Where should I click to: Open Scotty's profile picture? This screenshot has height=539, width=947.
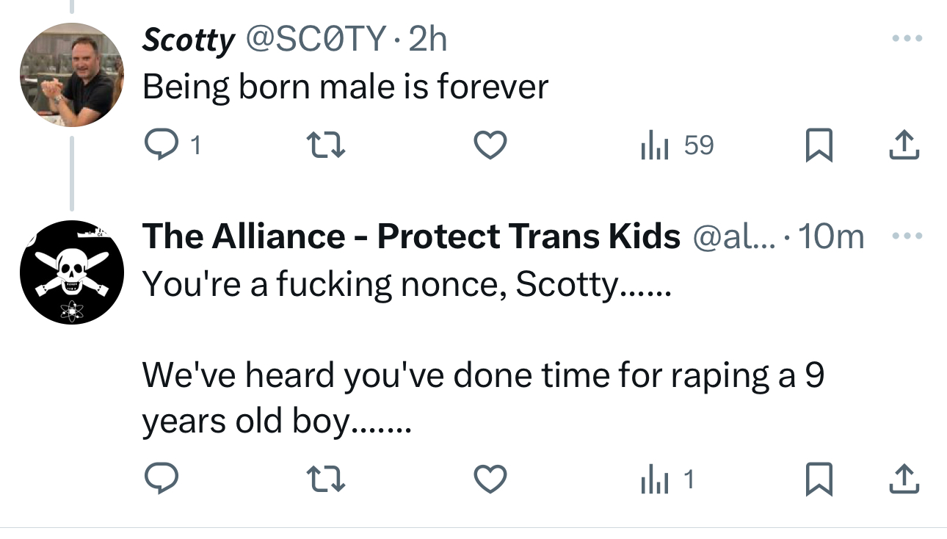click(71, 75)
